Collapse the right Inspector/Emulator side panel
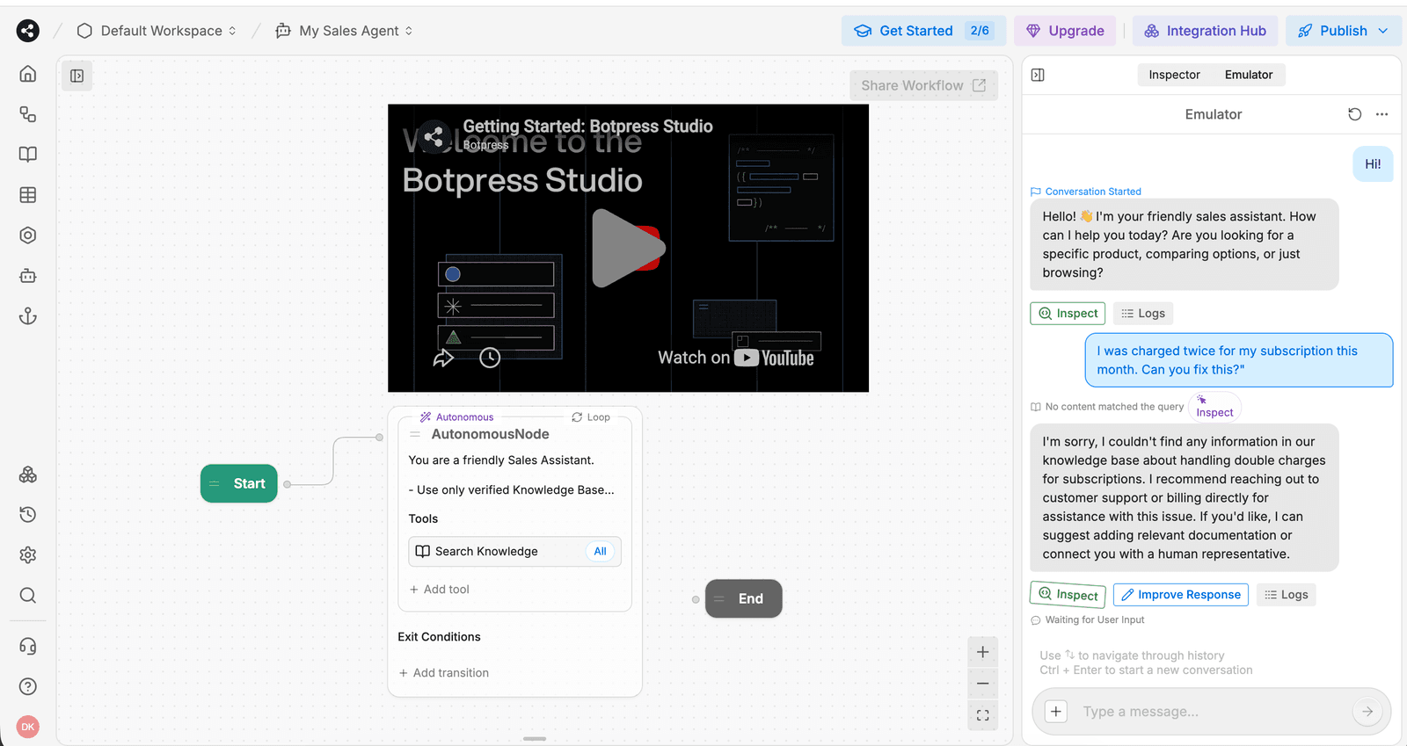 point(1038,75)
